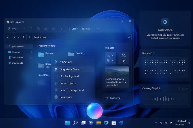Select All Actions in the context menu
This screenshot has width=193, height=128.
click(73, 62)
